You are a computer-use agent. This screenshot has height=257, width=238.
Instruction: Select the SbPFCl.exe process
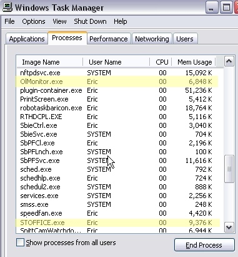pos(117,143)
